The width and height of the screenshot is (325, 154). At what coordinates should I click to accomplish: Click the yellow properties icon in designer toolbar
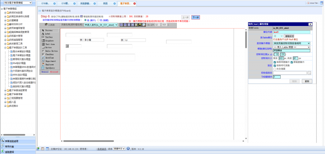point(136,25)
